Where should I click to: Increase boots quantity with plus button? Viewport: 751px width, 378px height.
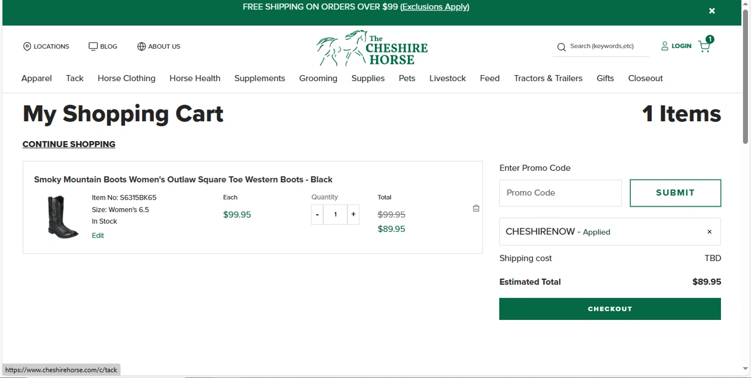353,214
